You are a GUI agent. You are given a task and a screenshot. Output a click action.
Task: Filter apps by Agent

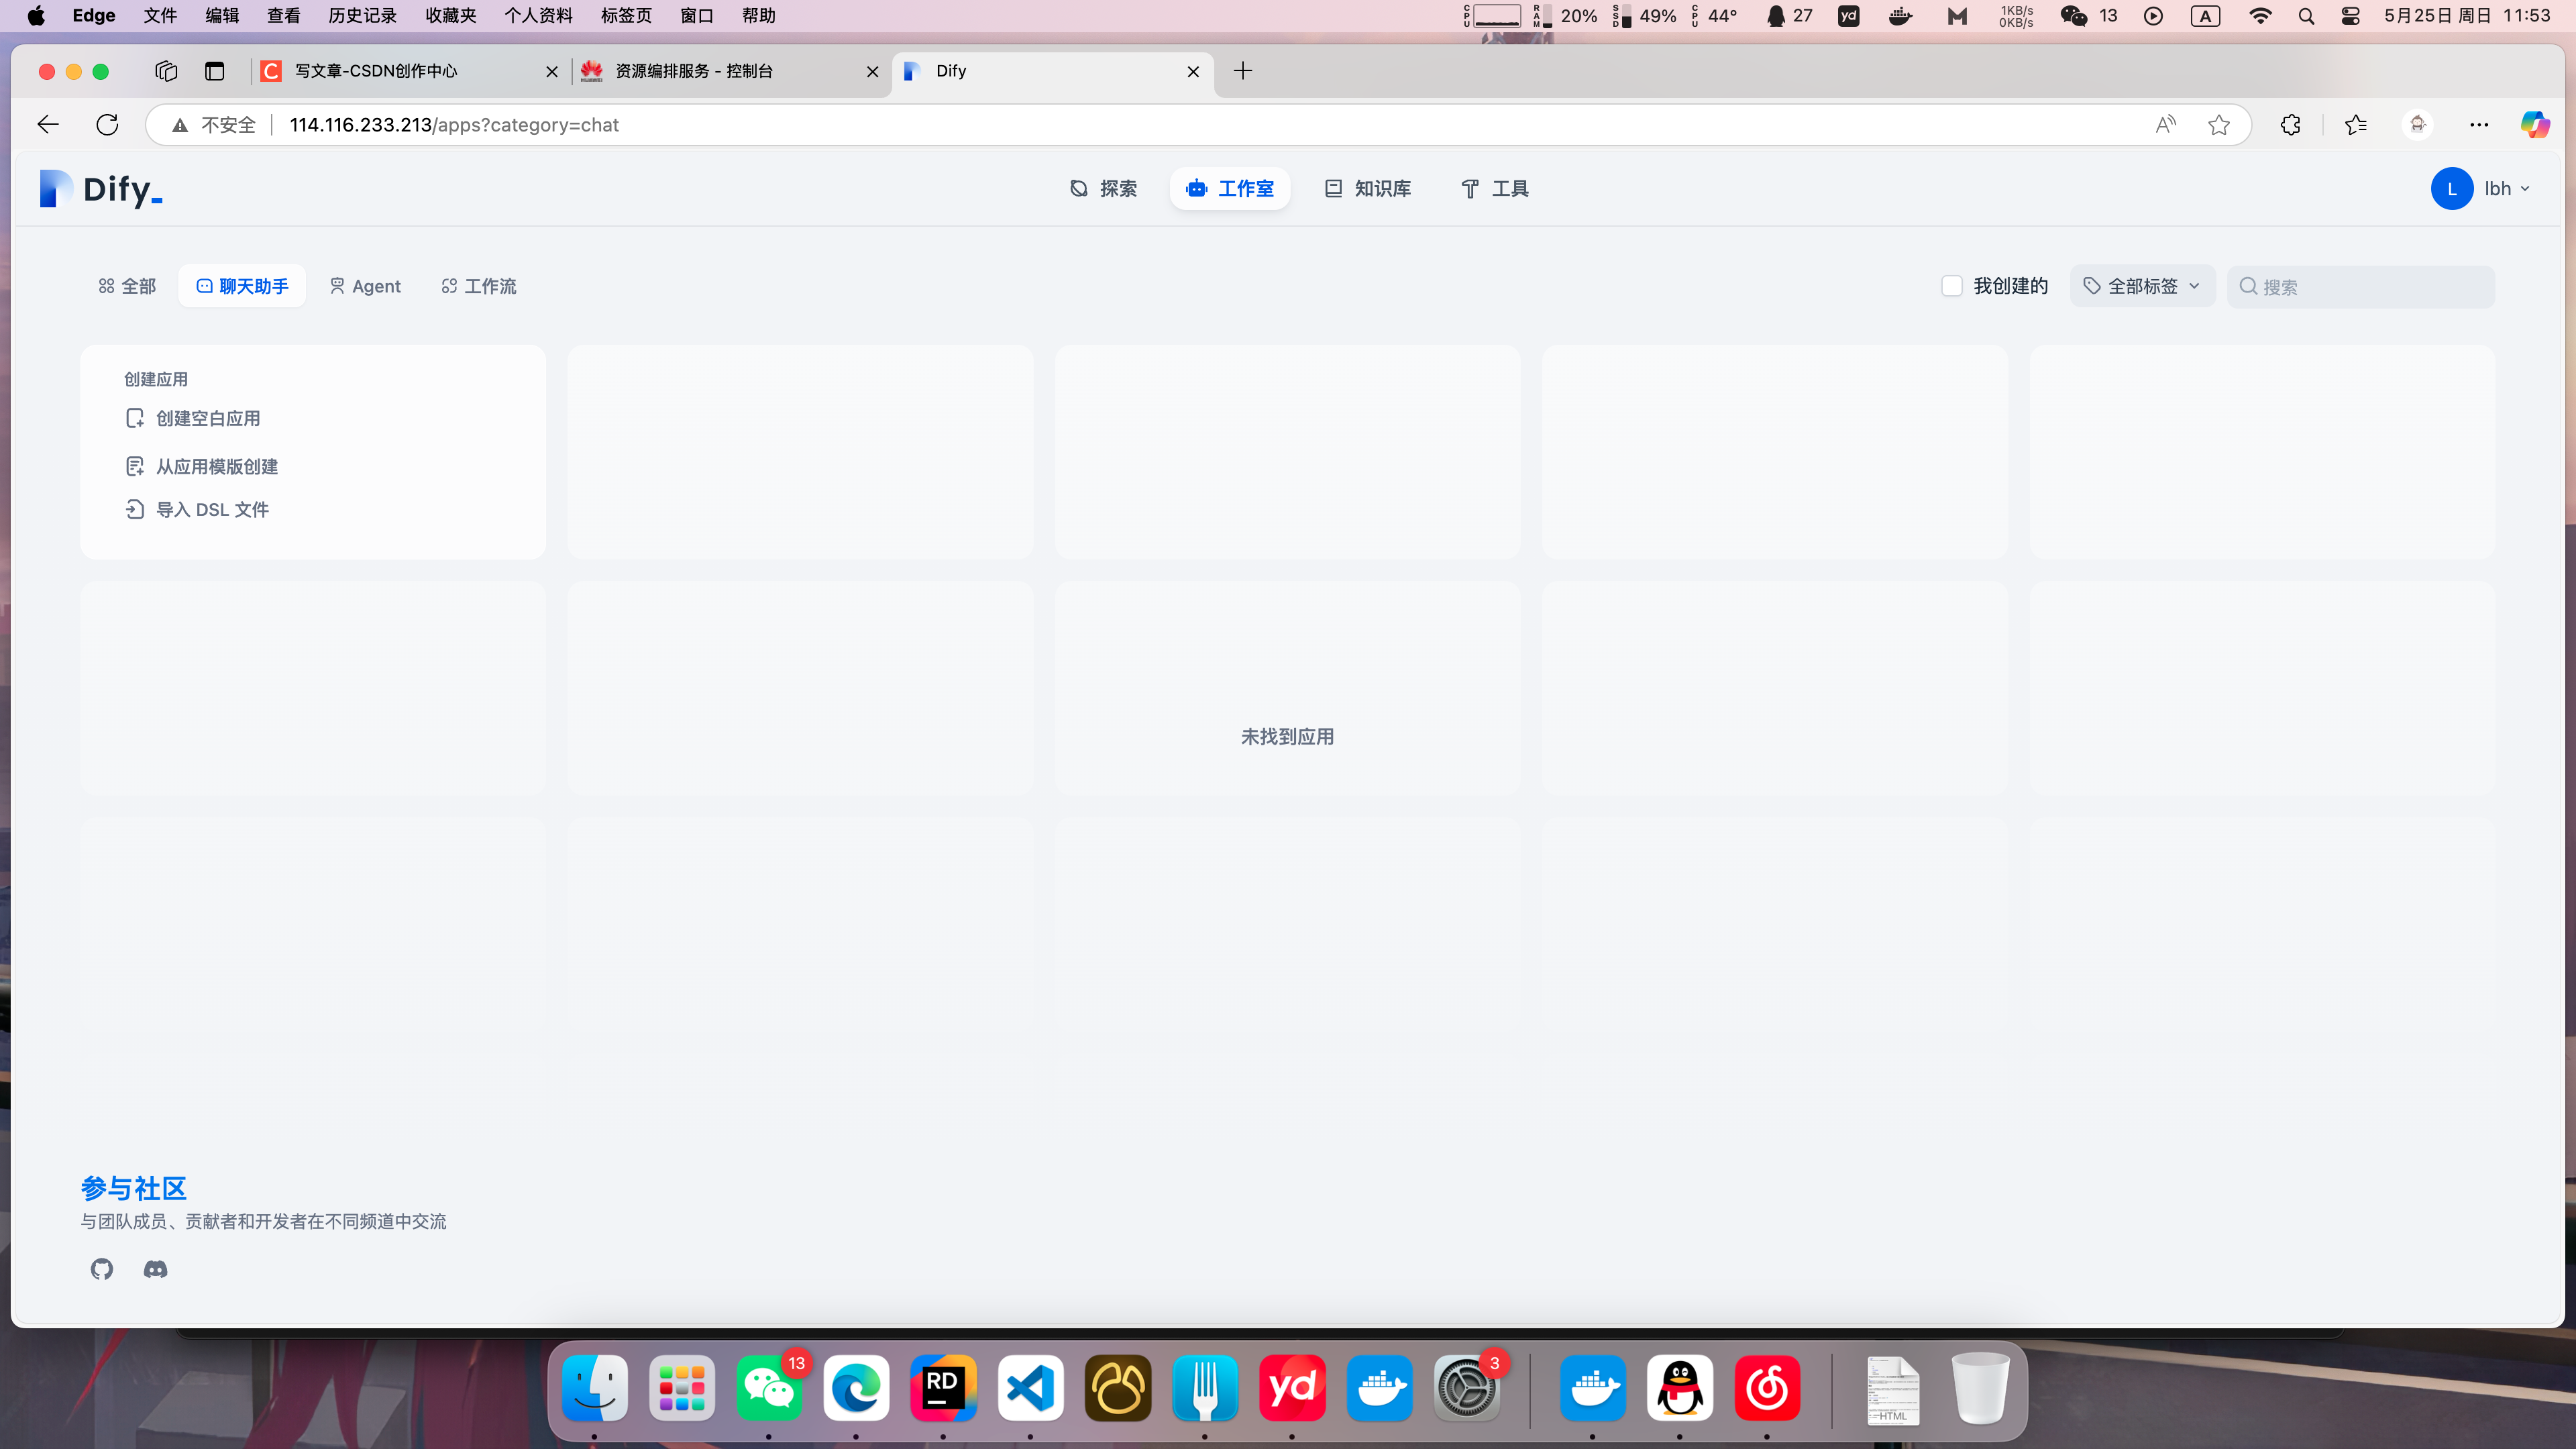365,286
